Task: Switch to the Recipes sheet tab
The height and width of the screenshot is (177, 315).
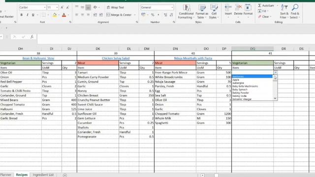Action: click(22, 175)
